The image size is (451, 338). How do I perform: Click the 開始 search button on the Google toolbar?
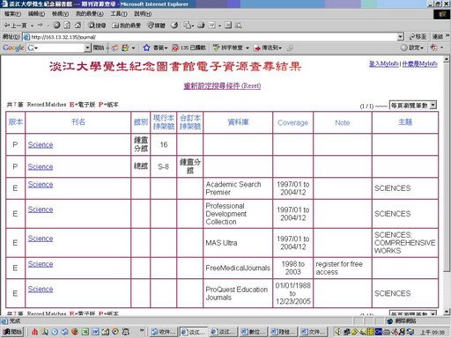tap(99, 48)
